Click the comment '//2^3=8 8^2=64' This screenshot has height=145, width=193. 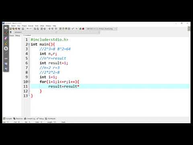(x=55, y=49)
